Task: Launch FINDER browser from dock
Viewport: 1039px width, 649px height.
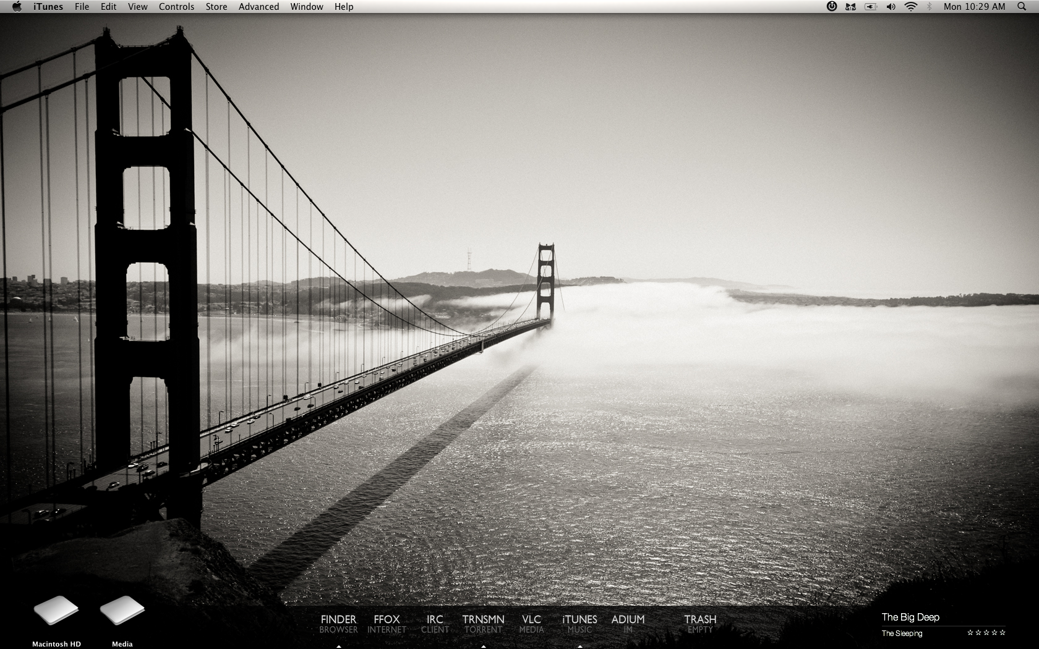Action: 338,624
